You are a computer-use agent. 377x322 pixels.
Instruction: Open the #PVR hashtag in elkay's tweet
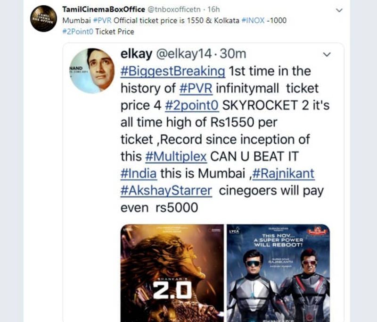click(x=196, y=88)
